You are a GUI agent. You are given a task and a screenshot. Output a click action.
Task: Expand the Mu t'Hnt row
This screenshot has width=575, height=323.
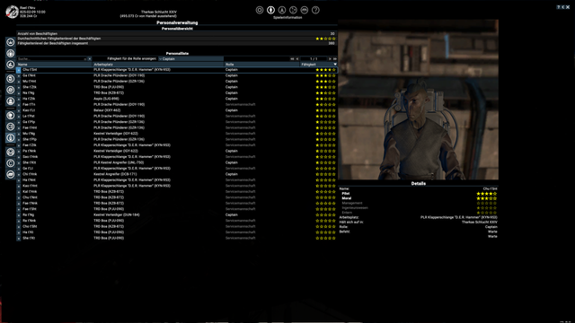point(19,82)
